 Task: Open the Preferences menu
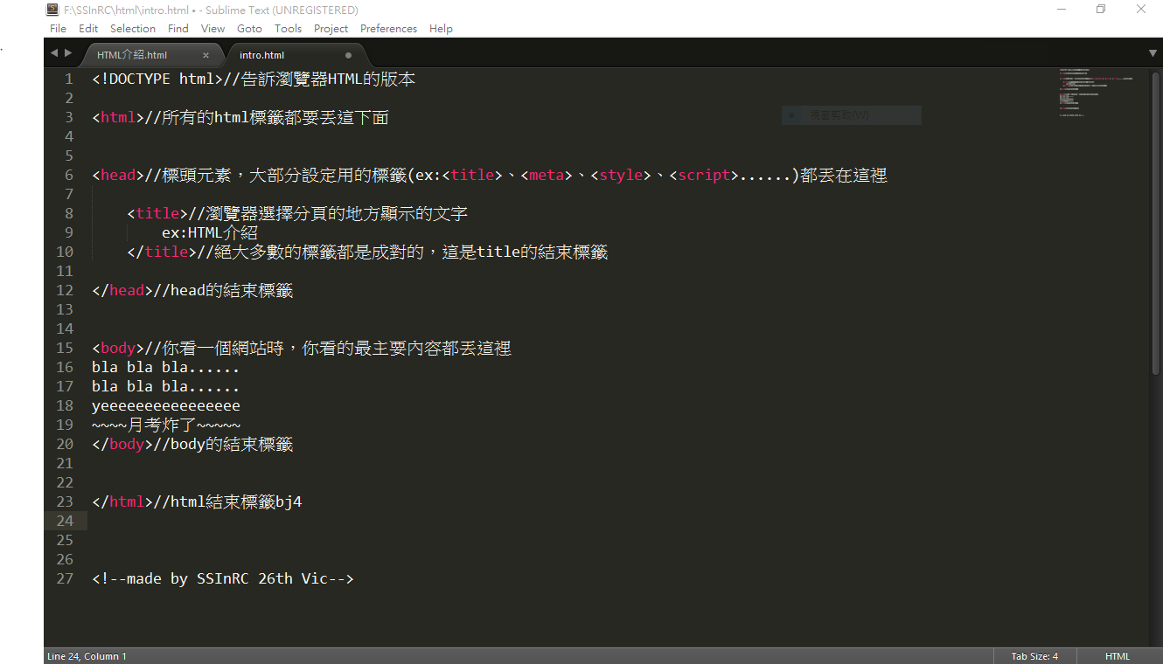point(388,28)
